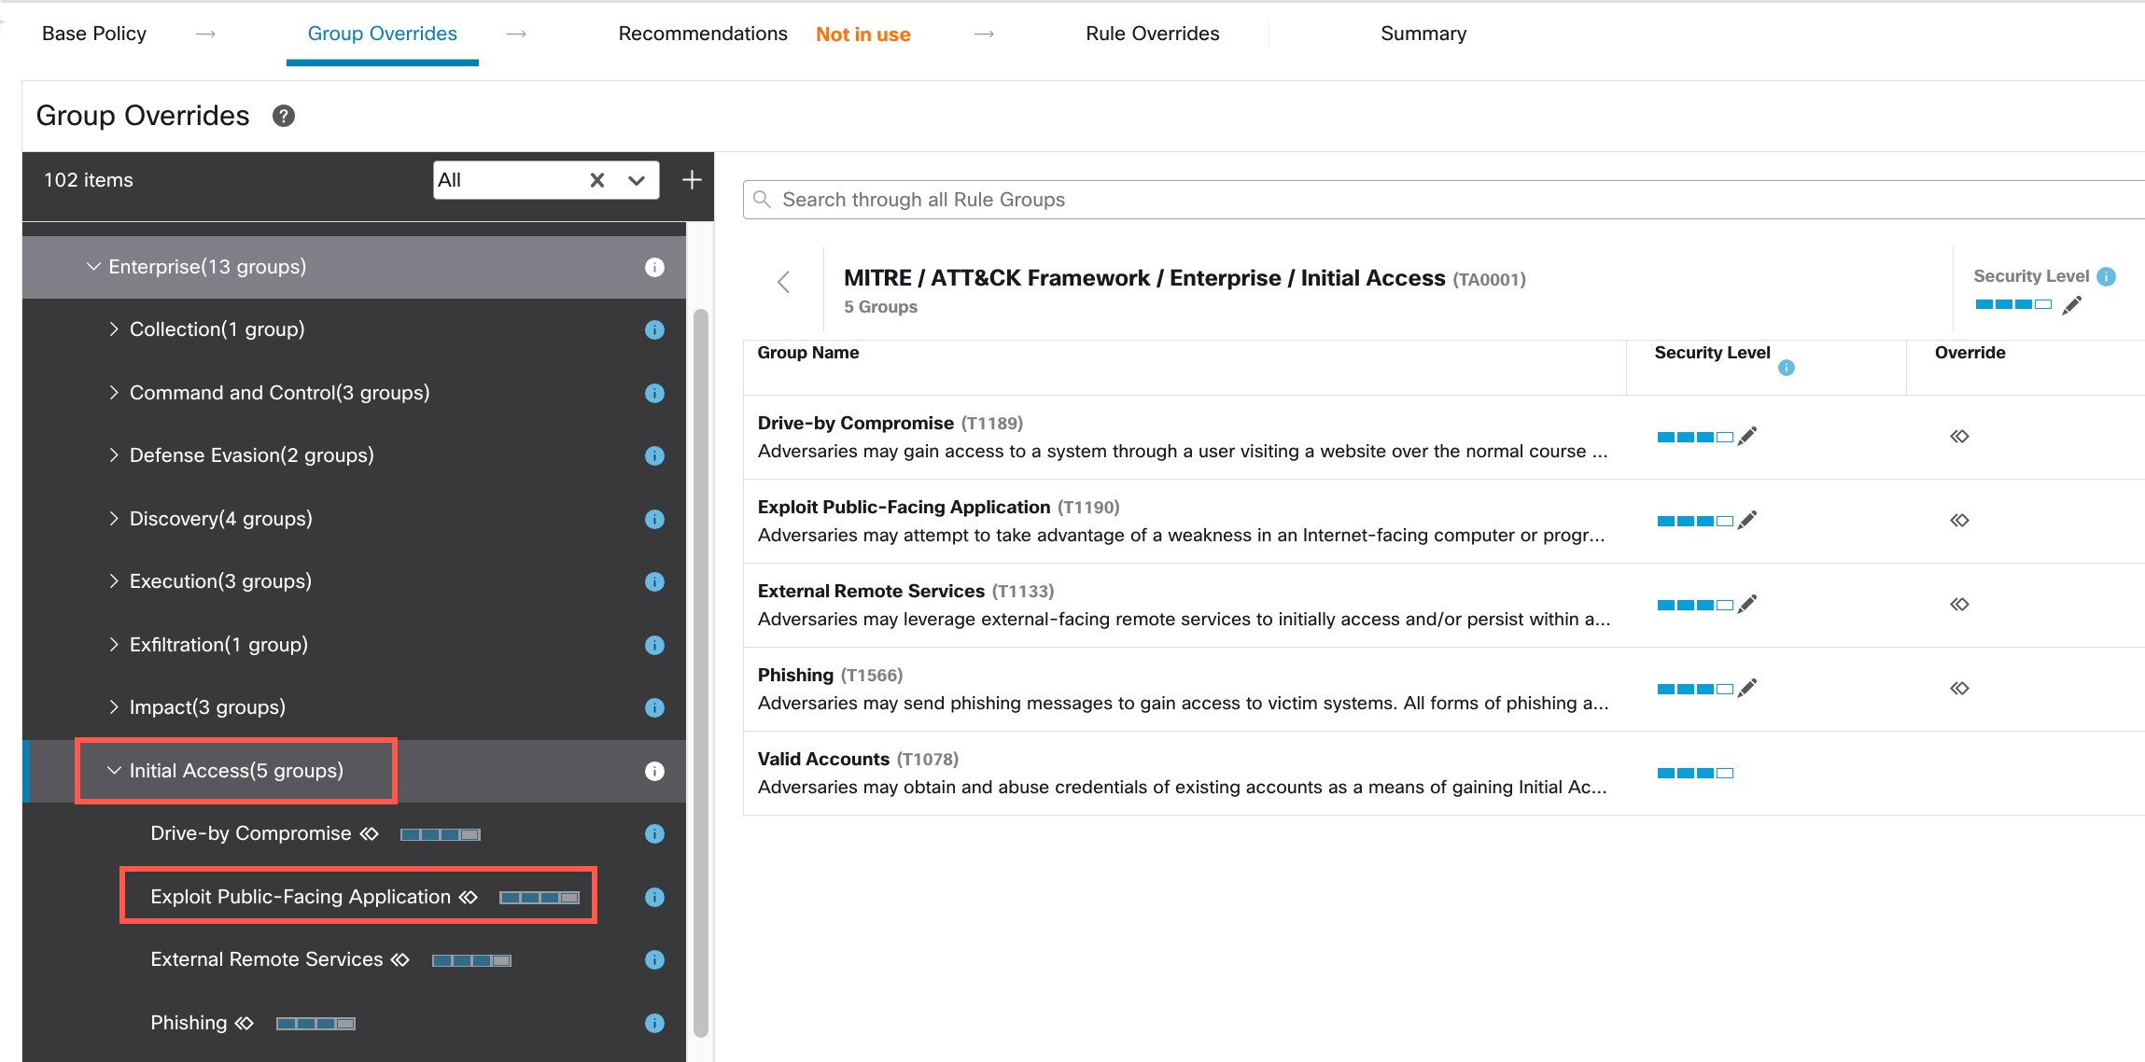Image resolution: width=2145 pixels, height=1062 pixels.
Task: Switch to the Rule Overrides tab
Action: pos(1152,34)
